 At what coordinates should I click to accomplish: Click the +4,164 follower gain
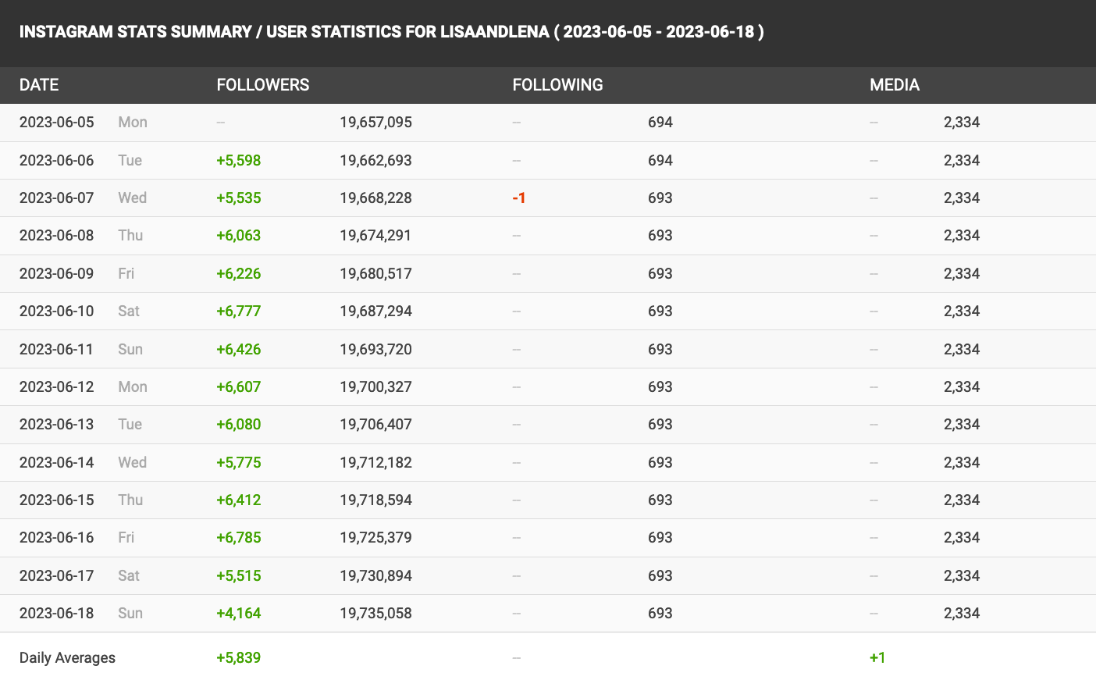(x=238, y=614)
